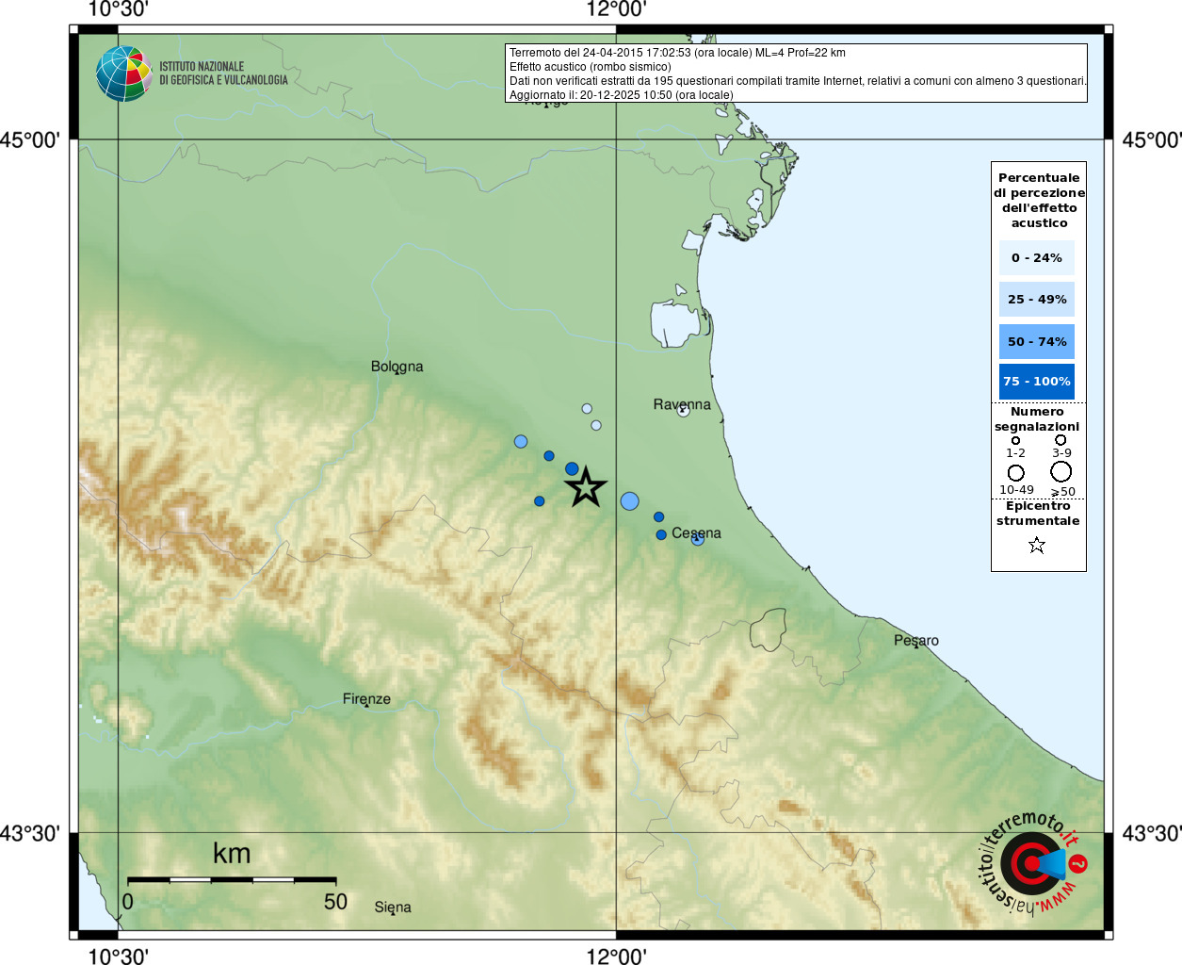Click the 12°00' longitude label along the top
The width and height of the screenshot is (1182, 965).
click(x=616, y=9)
